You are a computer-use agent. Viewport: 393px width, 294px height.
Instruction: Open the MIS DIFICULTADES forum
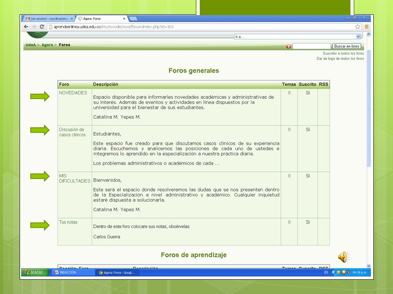pos(75,178)
